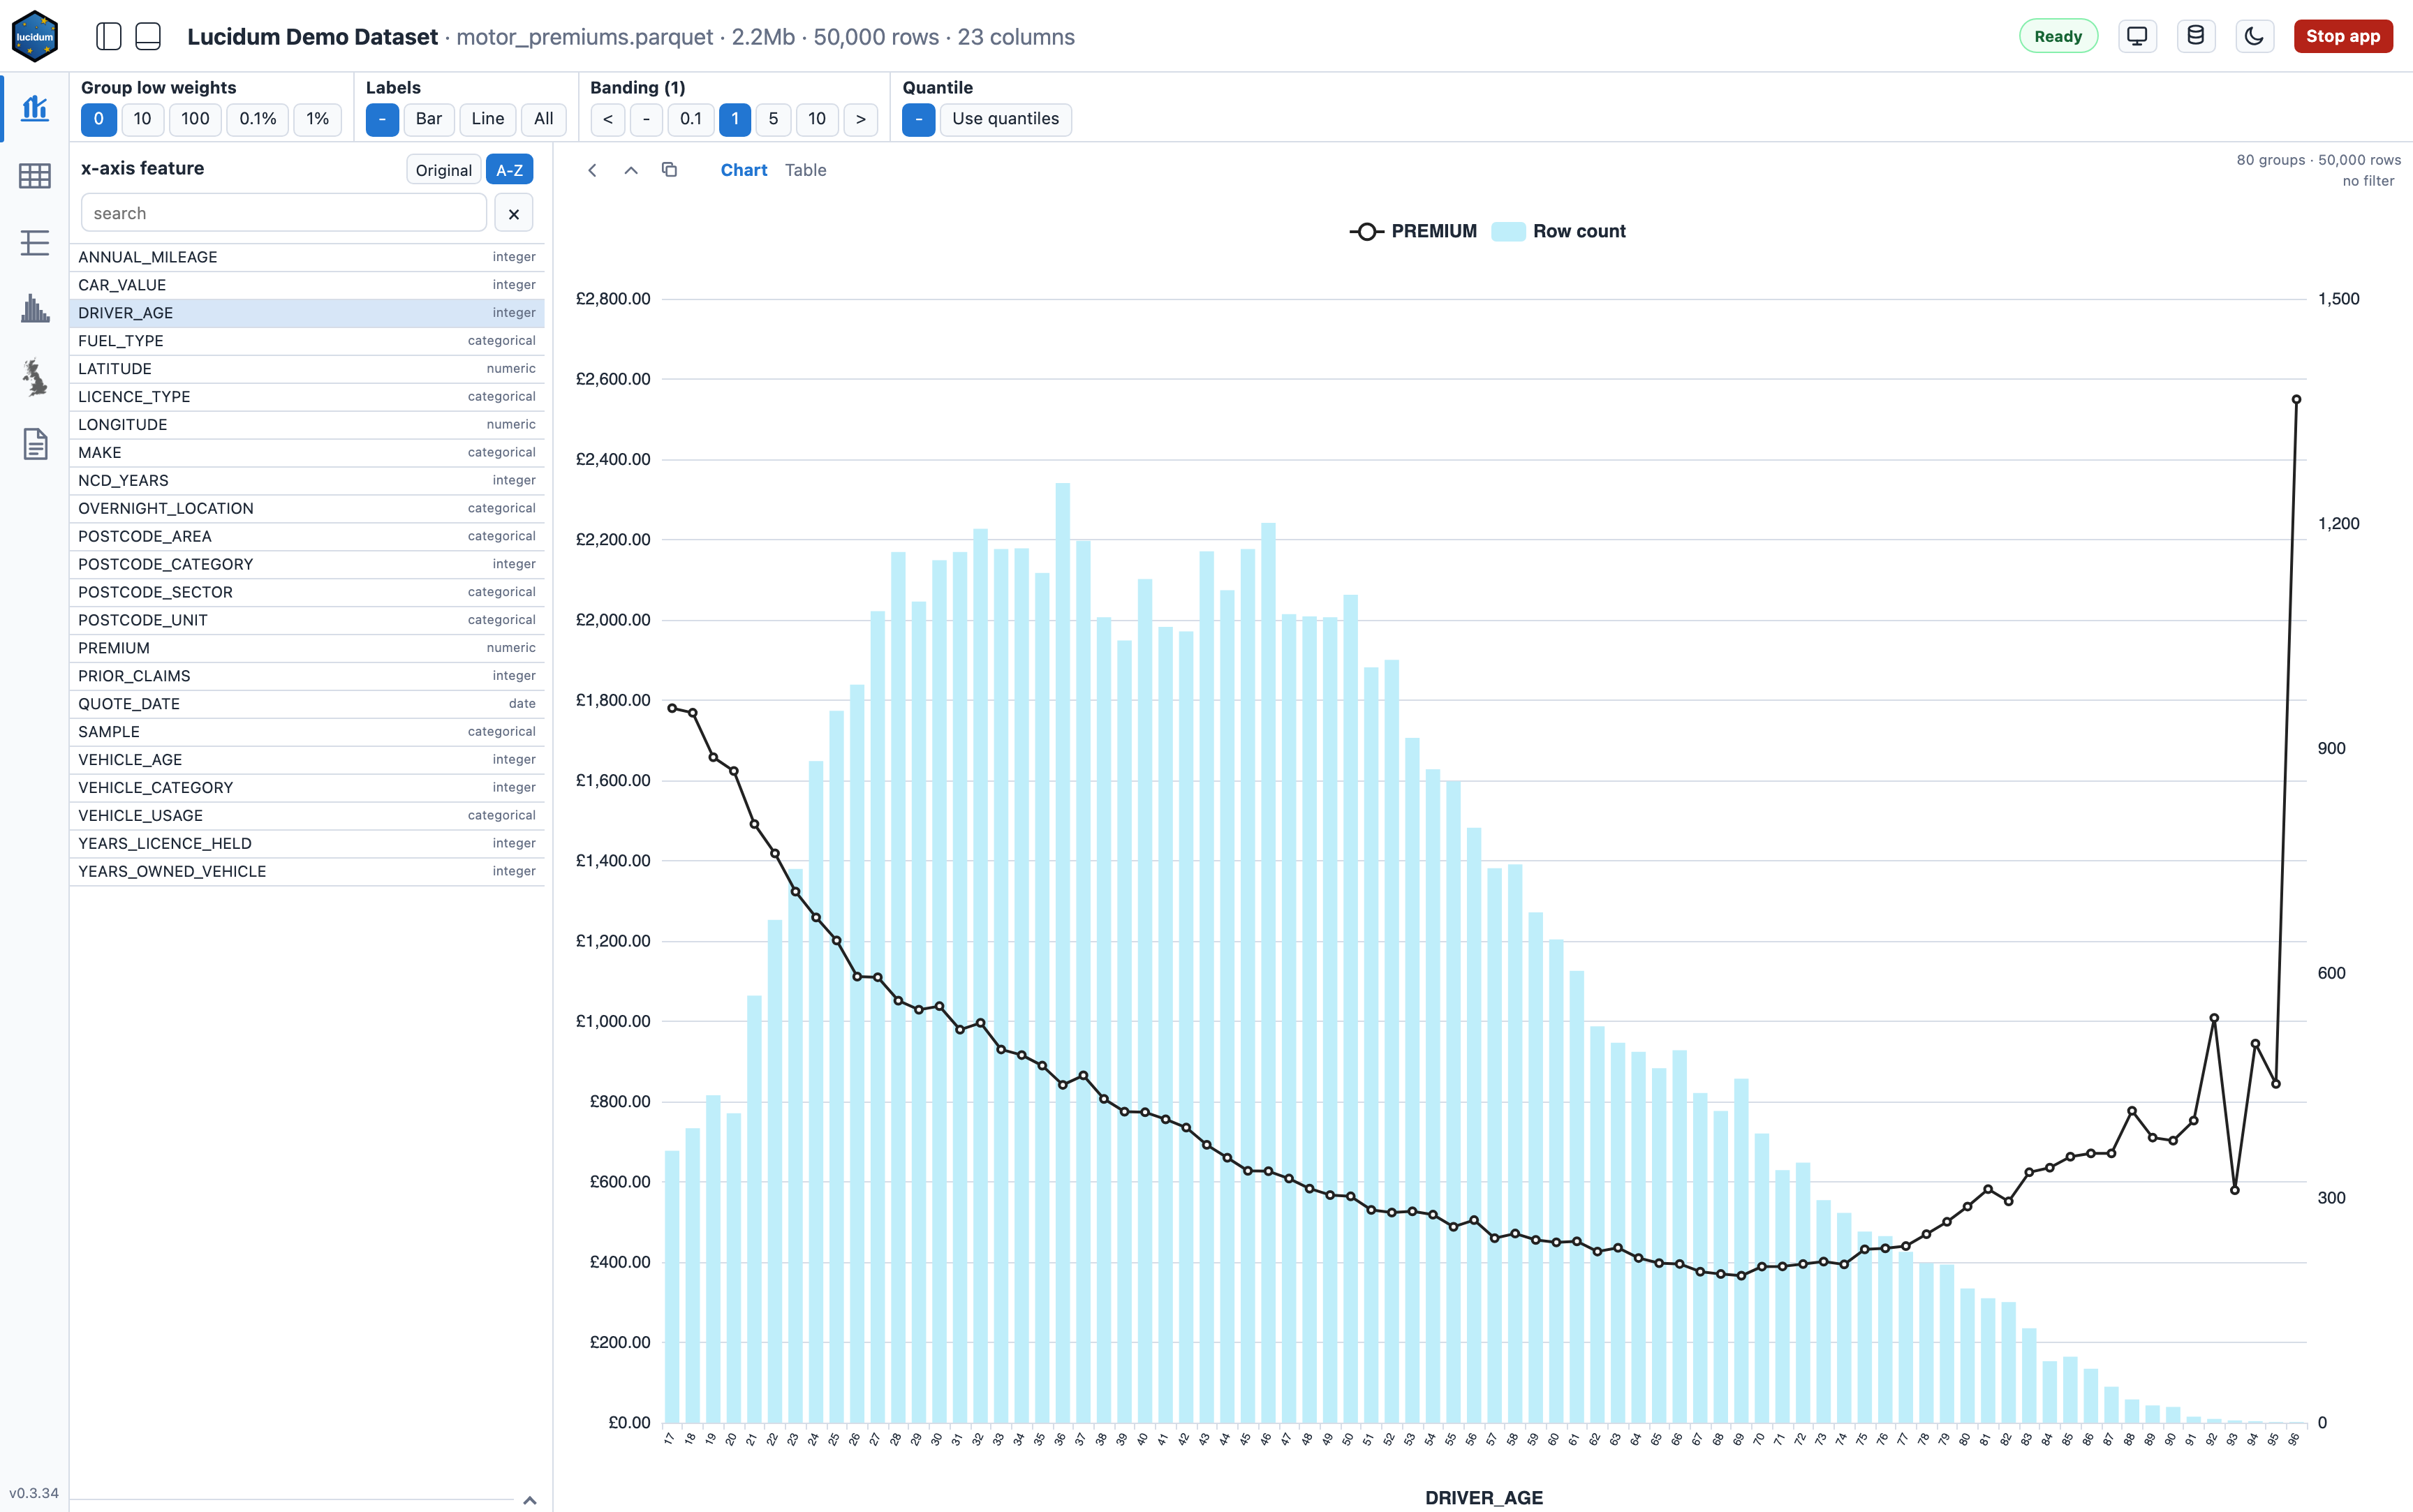
Task: Click the Ready status badge
Action: pyautogui.click(x=2058, y=36)
